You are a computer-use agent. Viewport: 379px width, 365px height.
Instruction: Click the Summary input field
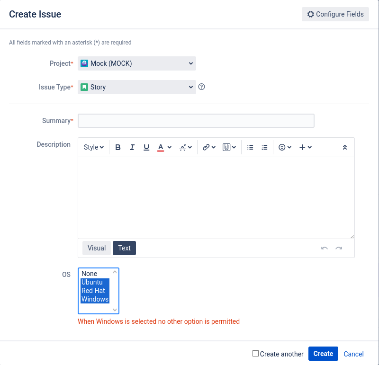click(x=196, y=121)
